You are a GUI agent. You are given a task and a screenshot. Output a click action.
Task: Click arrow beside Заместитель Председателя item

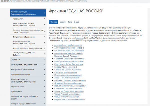(44, 25)
